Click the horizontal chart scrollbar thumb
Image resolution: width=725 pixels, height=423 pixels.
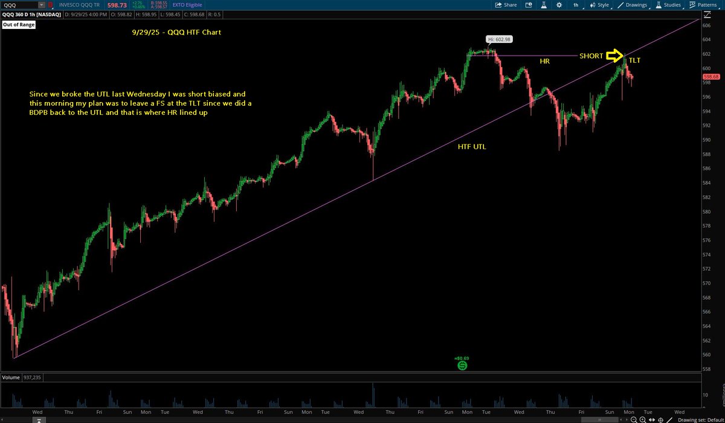click(x=599, y=419)
